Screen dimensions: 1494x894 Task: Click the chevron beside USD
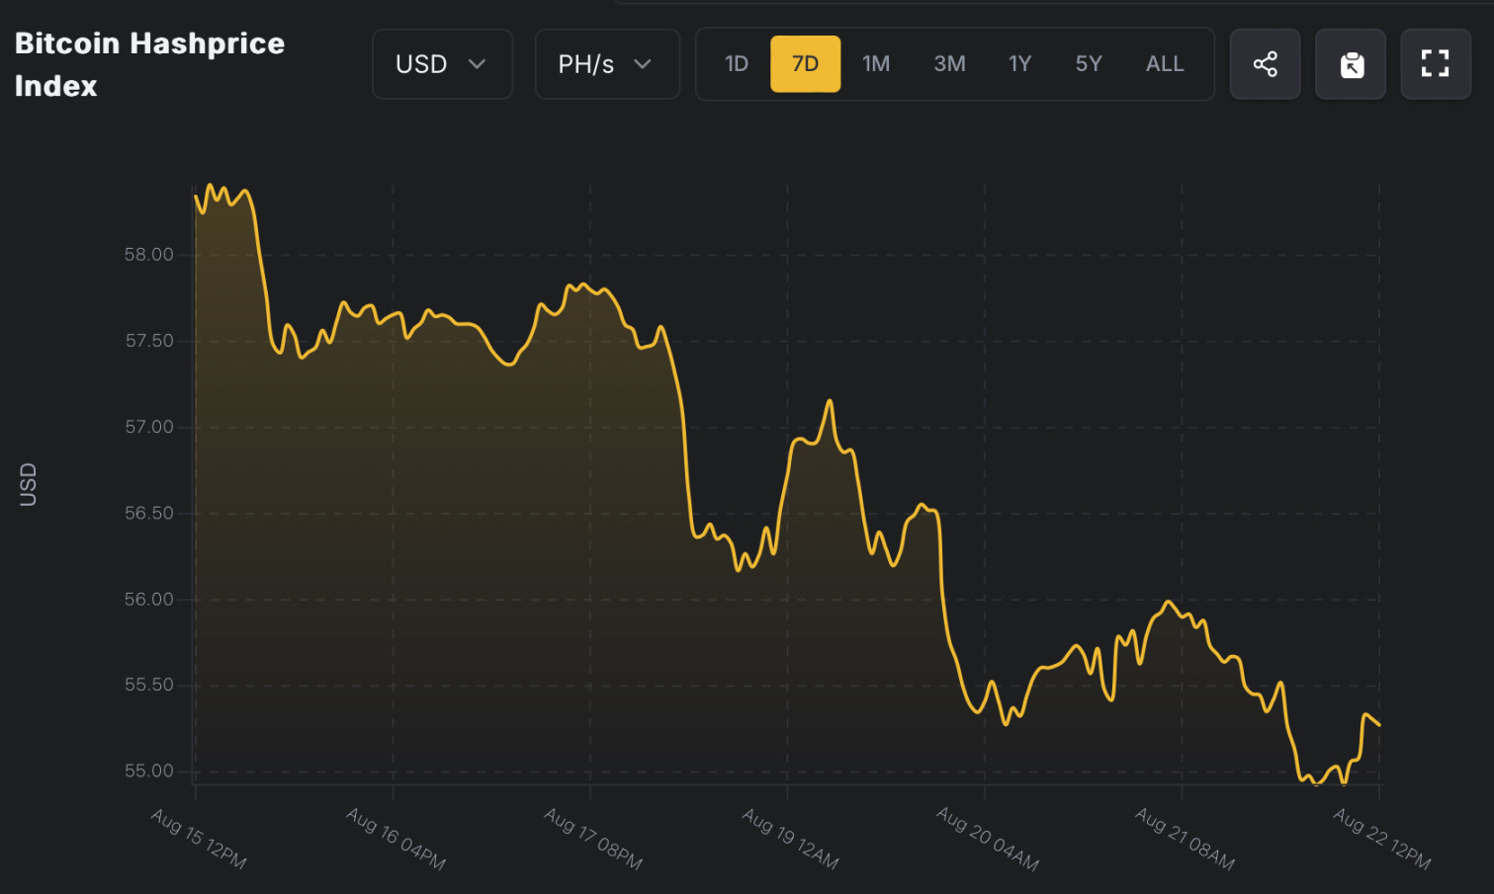[478, 64]
